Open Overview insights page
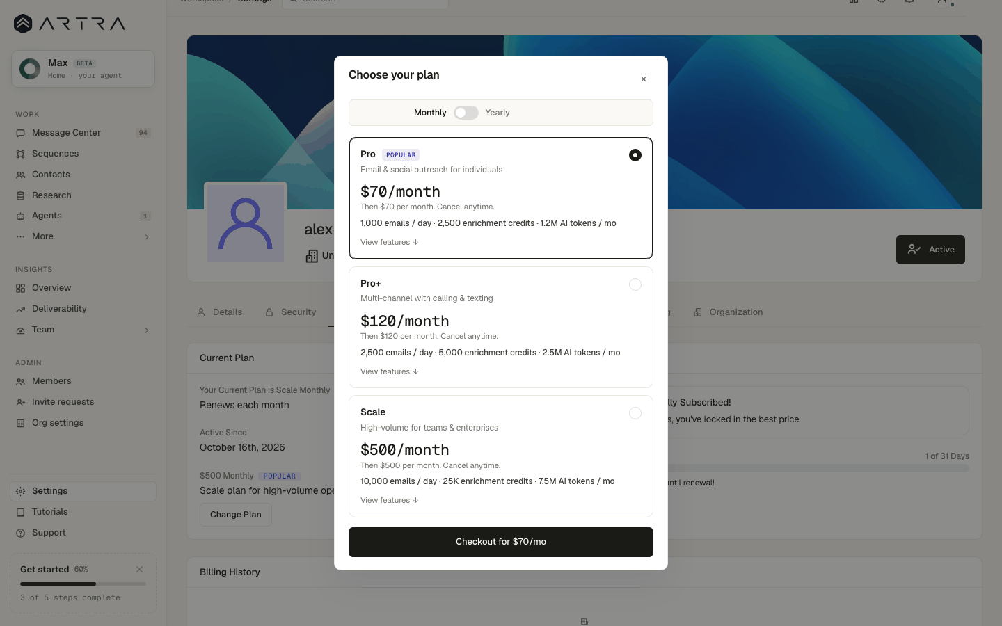 (x=83, y=288)
